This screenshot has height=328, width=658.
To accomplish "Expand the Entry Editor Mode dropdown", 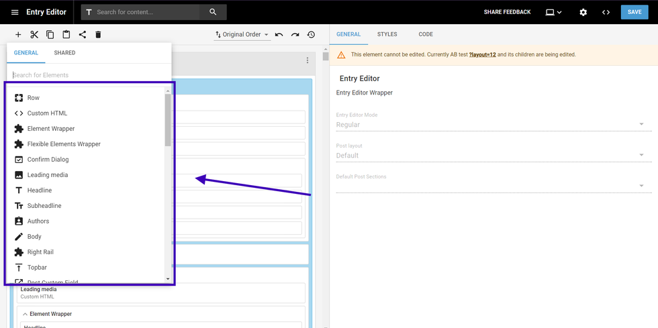I will click(490, 125).
